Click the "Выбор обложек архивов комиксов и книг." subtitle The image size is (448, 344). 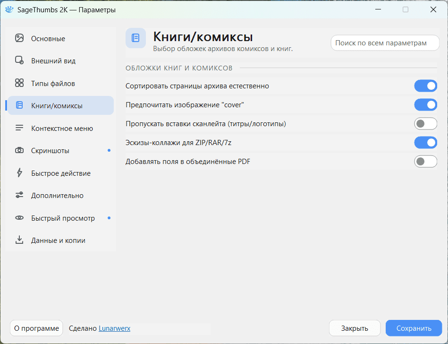[x=223, y=49]
